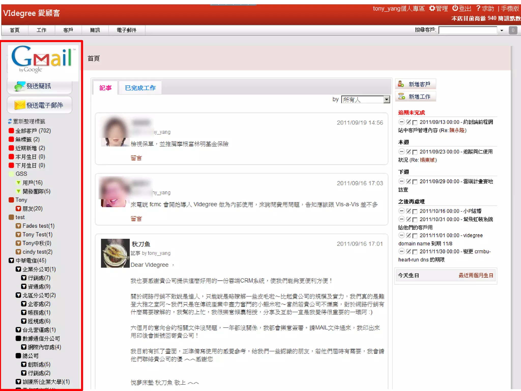This screenshot has width=521, height=391.
Task: Click the 秋刀魚 grilled fish thumbnail
Action: [115, 253]
